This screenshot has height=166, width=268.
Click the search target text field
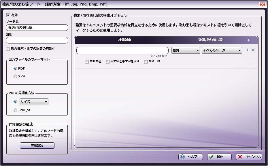(122, 51)
